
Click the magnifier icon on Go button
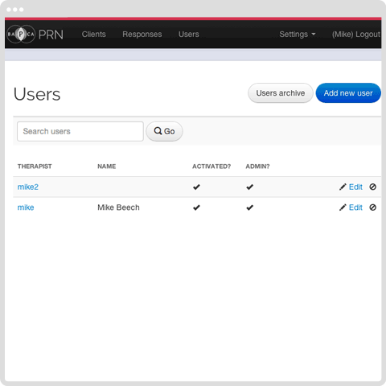pyautogui.click(x=158, y=131)
